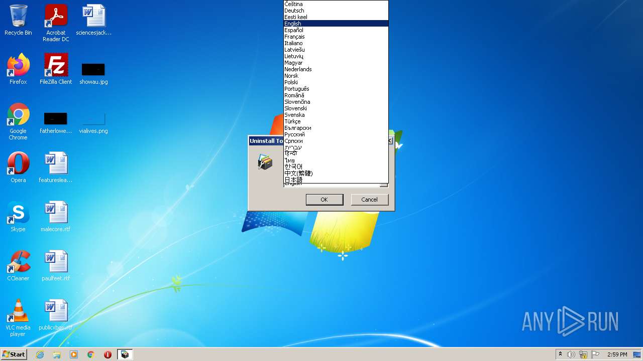Switch to Uninstall Tool taskbar button

(125, 354)
